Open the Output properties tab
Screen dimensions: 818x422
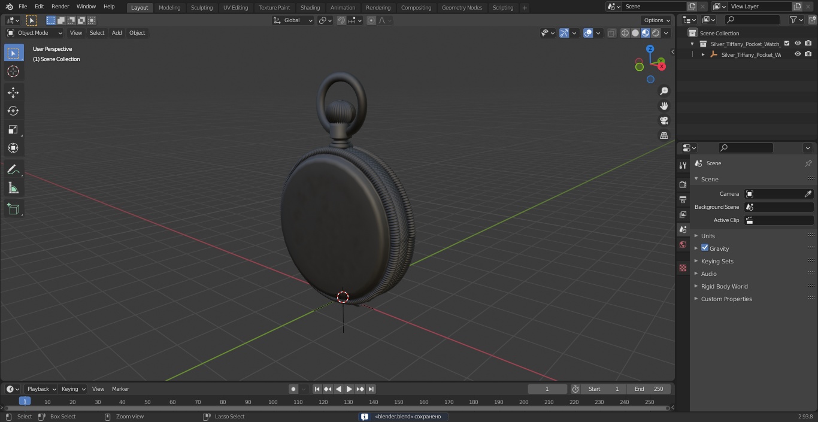coord(683,199)
